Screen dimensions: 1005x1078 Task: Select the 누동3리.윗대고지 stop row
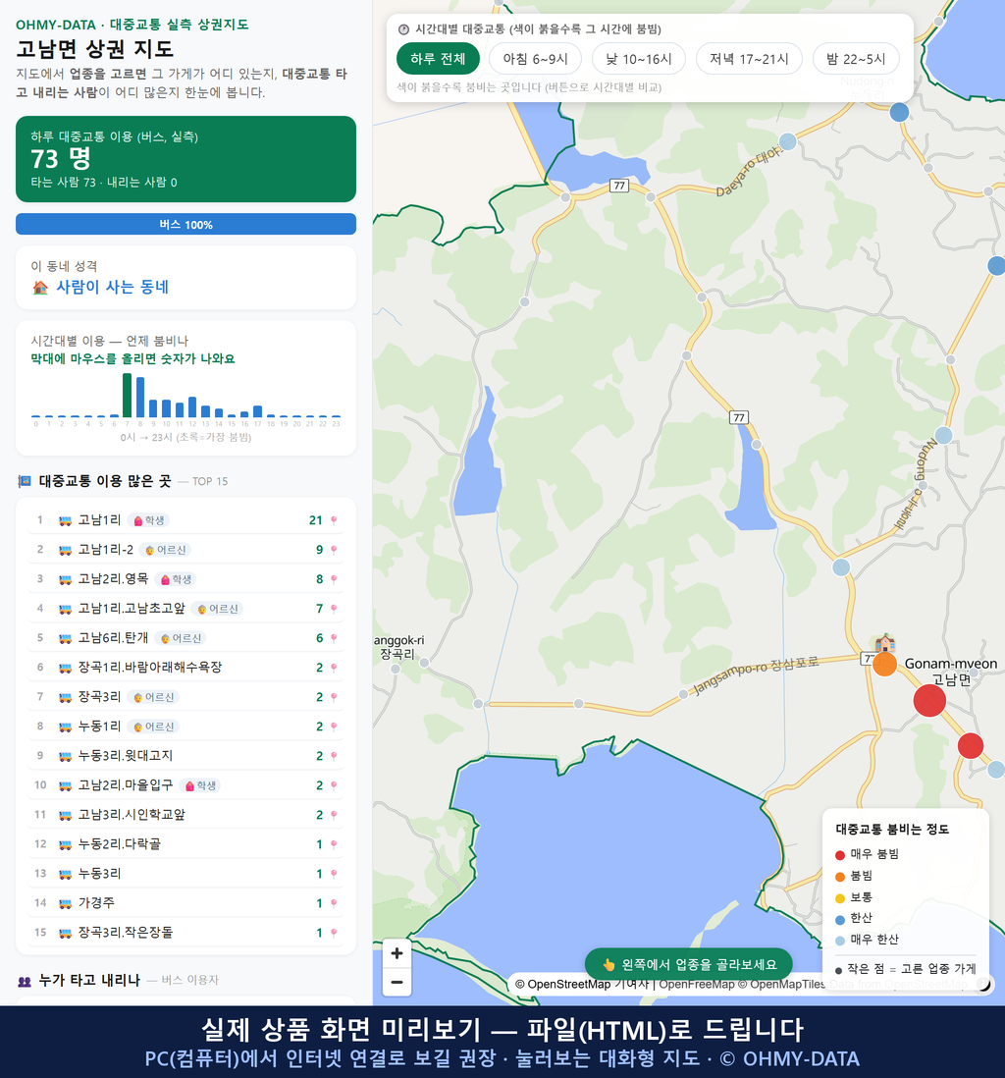coord(185,756)
